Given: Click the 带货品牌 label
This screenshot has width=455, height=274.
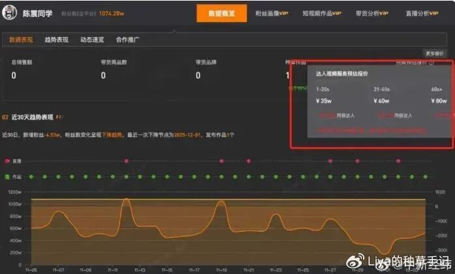Looking at the screenshot, I should tap(206, 62).
